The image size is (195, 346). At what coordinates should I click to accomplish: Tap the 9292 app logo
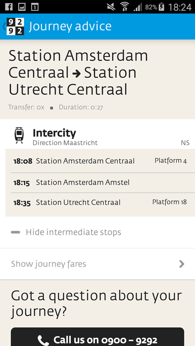pyautogui.click(x=15, y=27)
